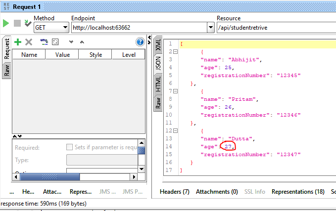
Task: Click the details panel scroll down arrow
Action: point(142,169)
